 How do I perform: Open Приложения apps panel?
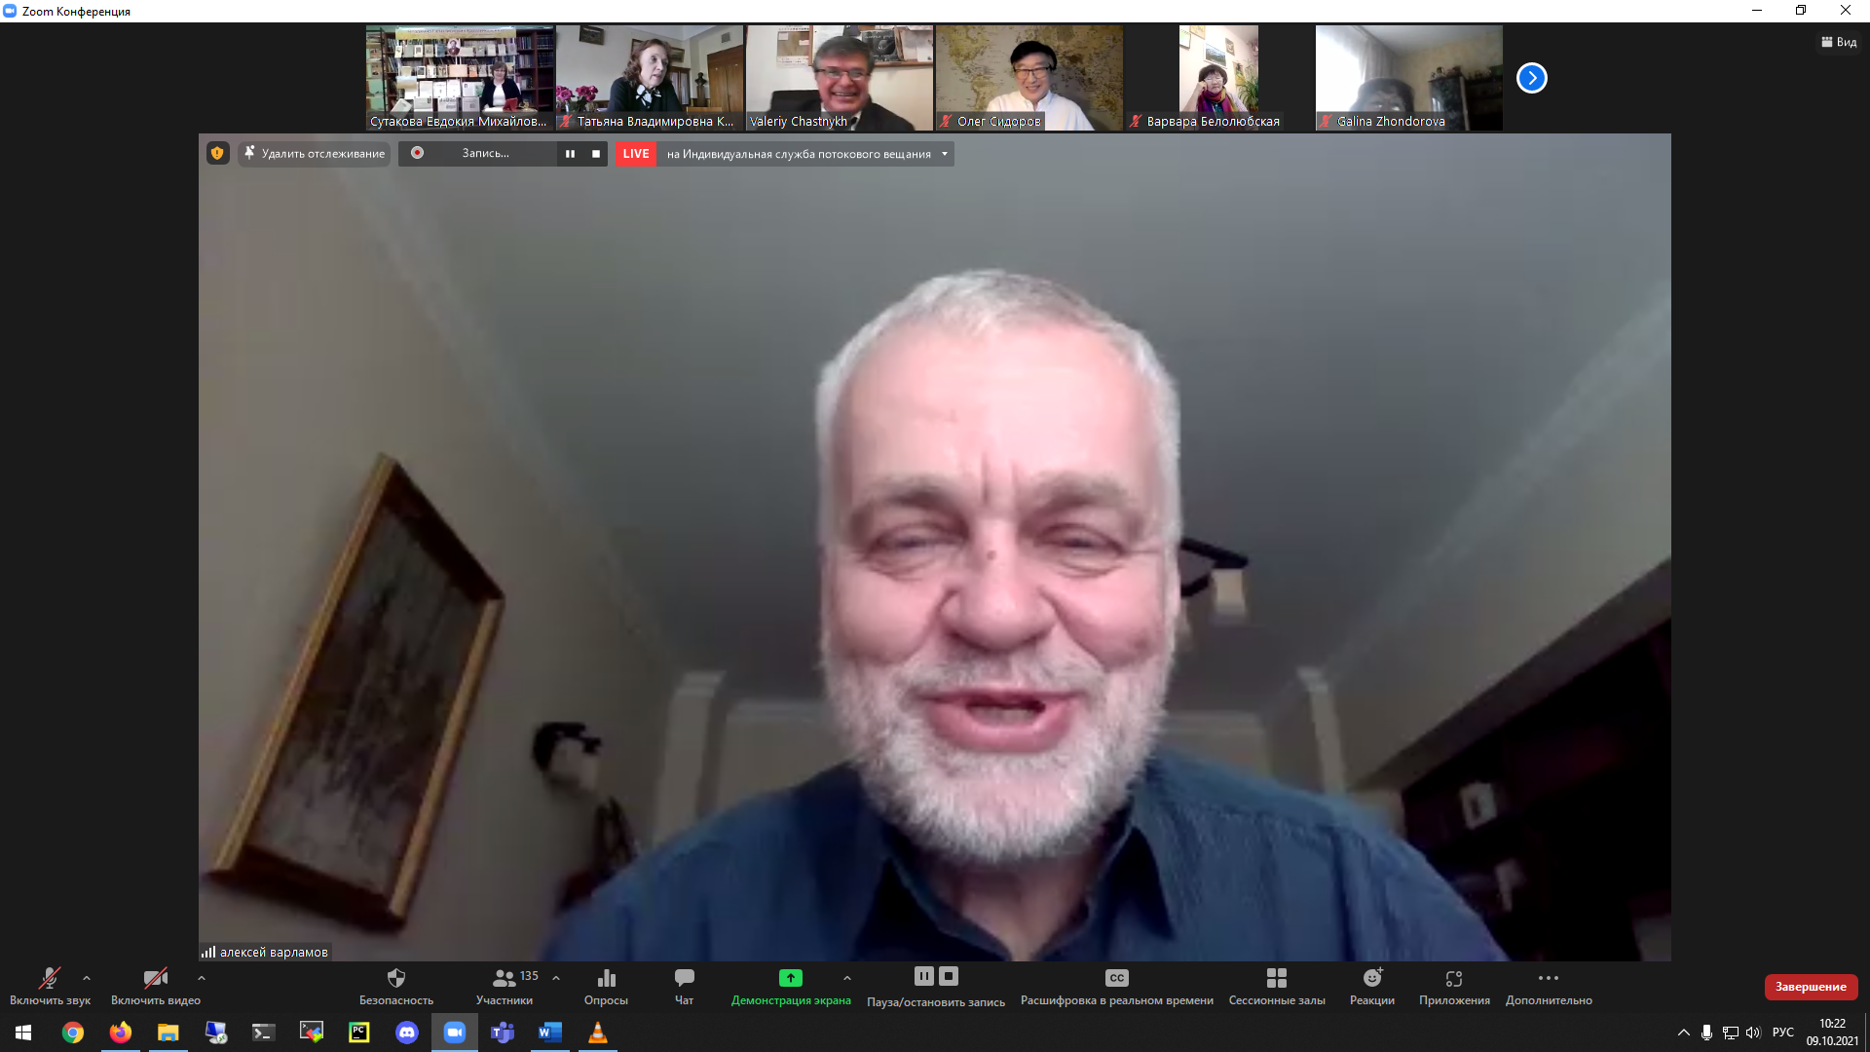[1454, 986]
